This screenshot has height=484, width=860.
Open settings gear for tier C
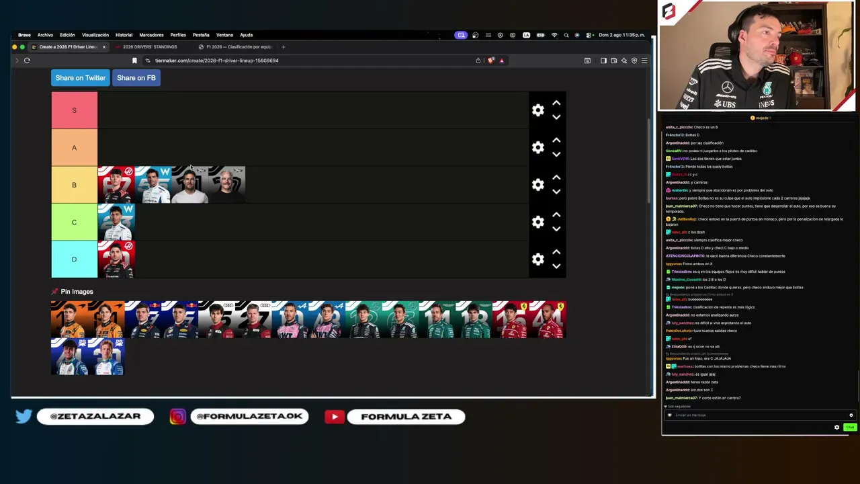(538, 222)
